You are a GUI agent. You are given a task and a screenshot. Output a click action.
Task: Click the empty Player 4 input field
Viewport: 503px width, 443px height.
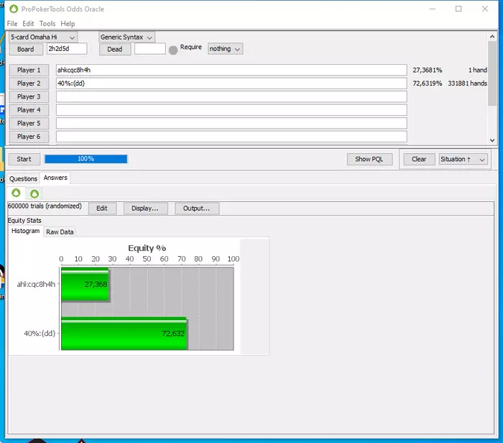(x=231, y=110)
